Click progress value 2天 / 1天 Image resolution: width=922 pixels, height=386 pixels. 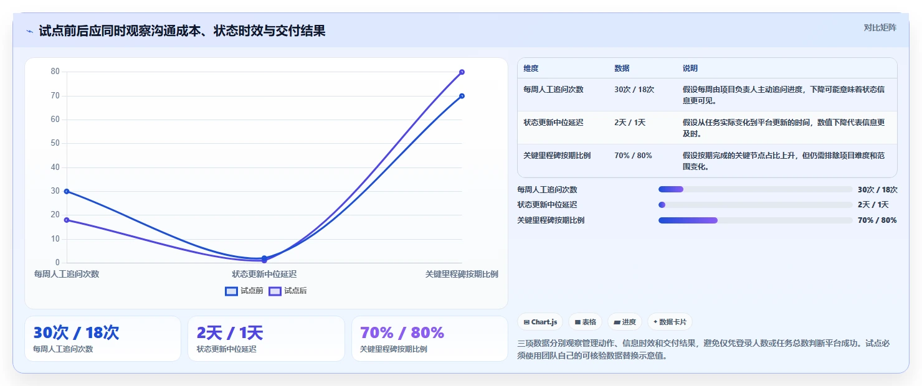(x=873, y=205)
